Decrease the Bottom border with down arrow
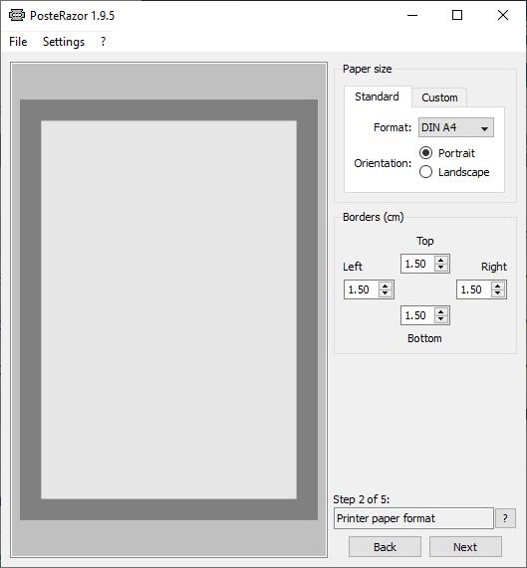 click(440, 319)
